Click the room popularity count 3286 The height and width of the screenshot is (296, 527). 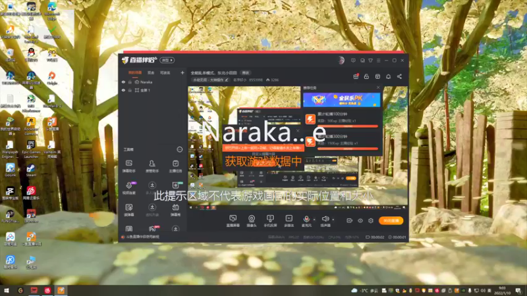click(273, 80)
